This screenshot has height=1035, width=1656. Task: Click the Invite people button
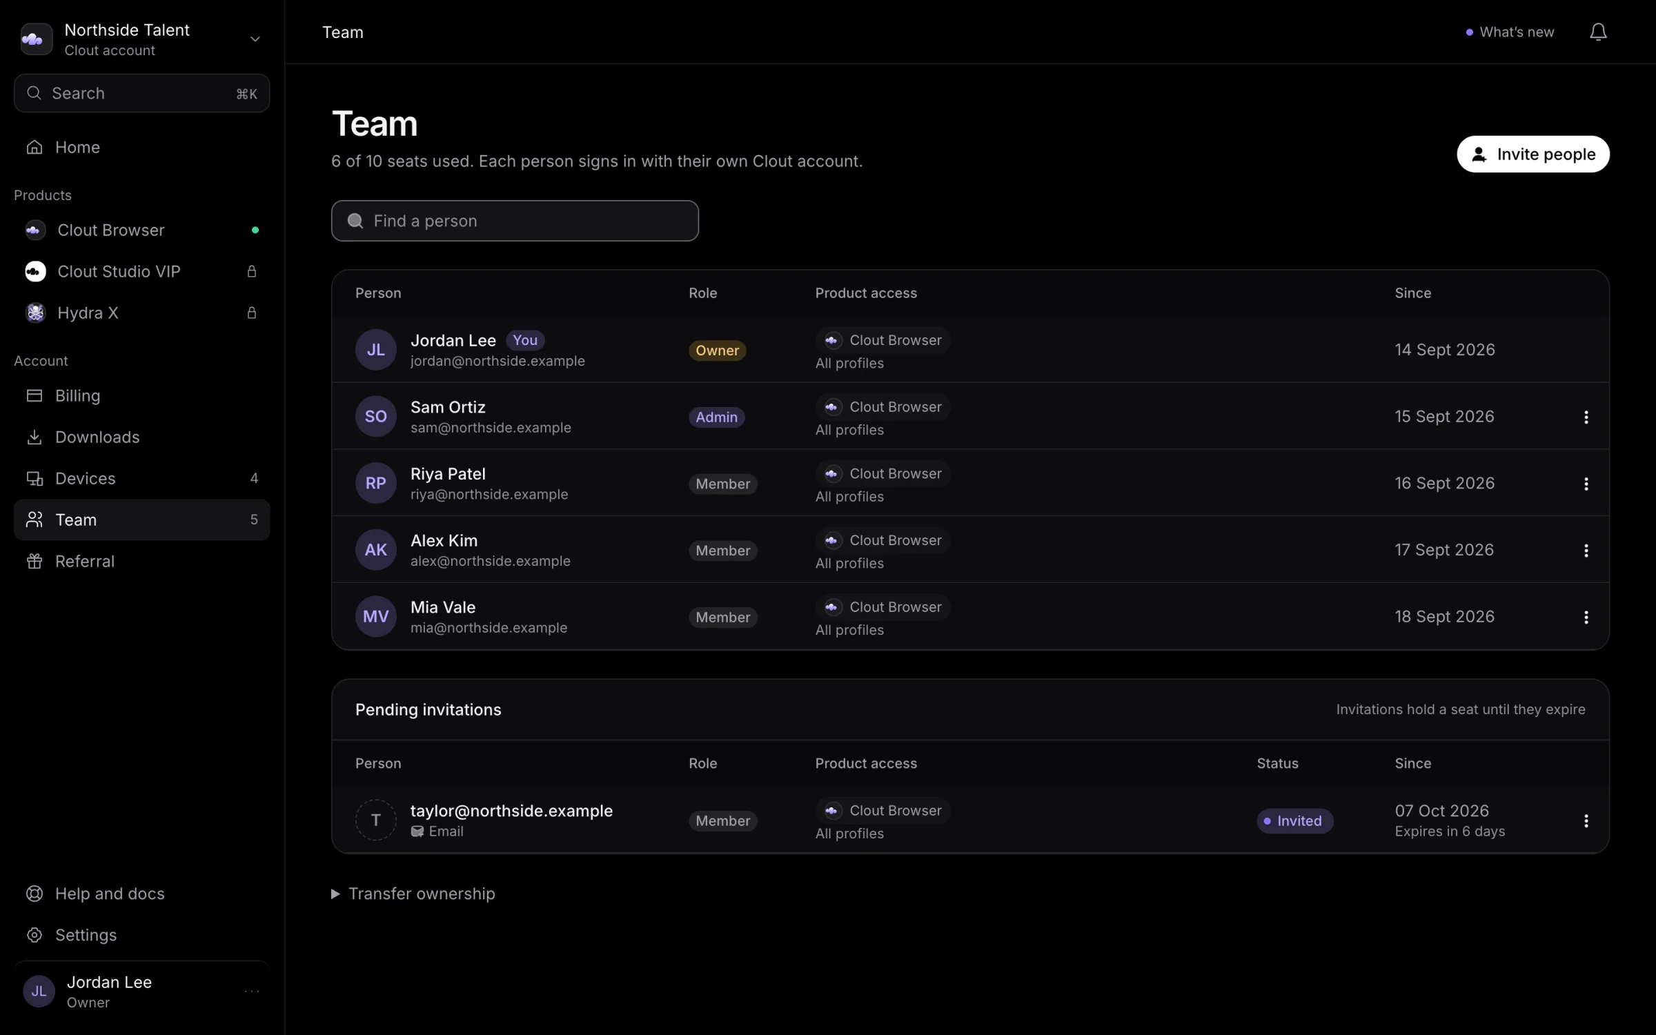[x=1532, y=154]
